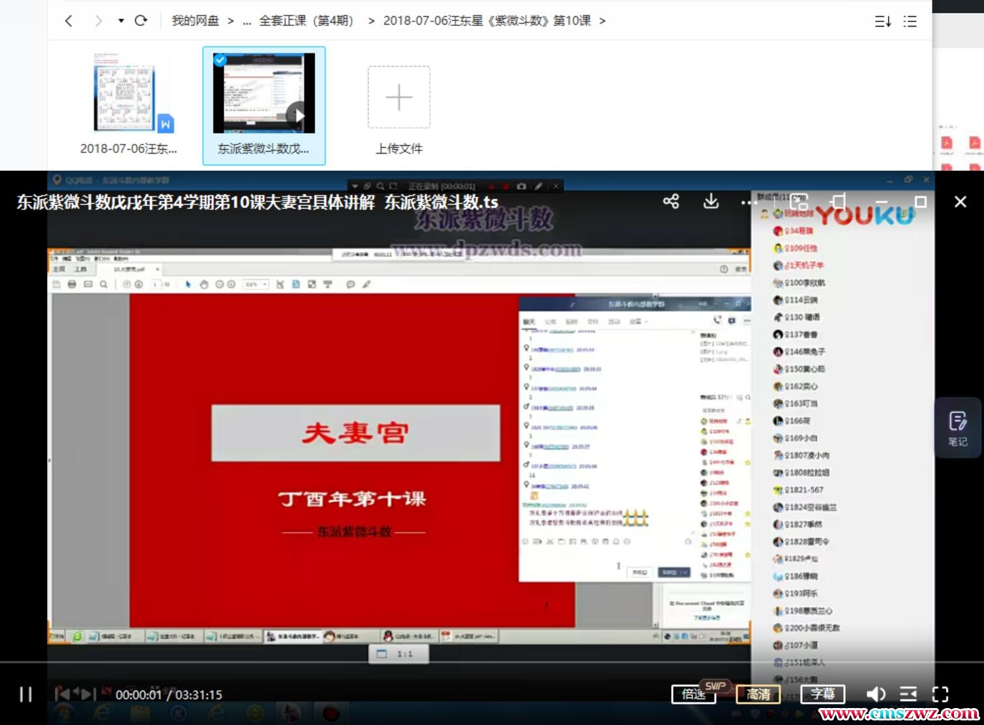Expand the navigation history dropdown arrow
The width and height of the screenshot is (984, 725).
tap(121, 21)
